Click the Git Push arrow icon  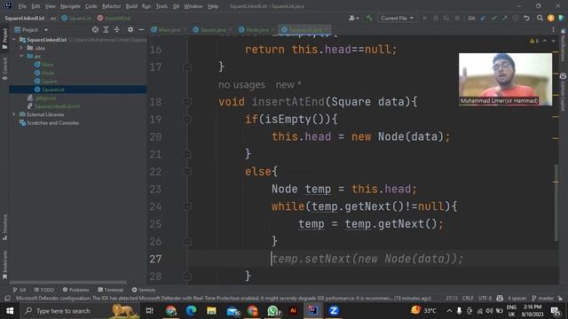pyautogui.click(x=504, y=18)
